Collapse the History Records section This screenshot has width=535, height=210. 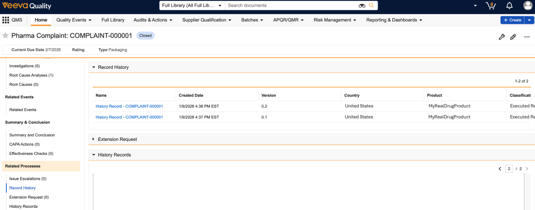[94, 155]
